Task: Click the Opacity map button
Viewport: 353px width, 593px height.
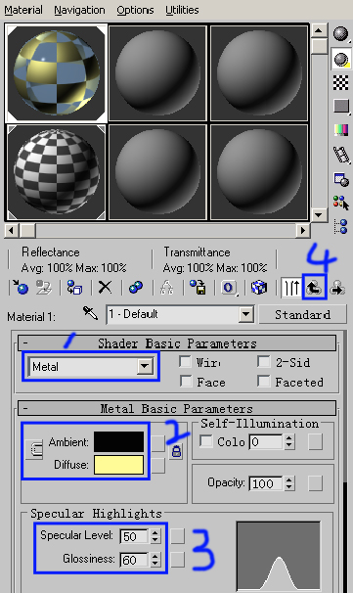Action: [x=315, y=483]
